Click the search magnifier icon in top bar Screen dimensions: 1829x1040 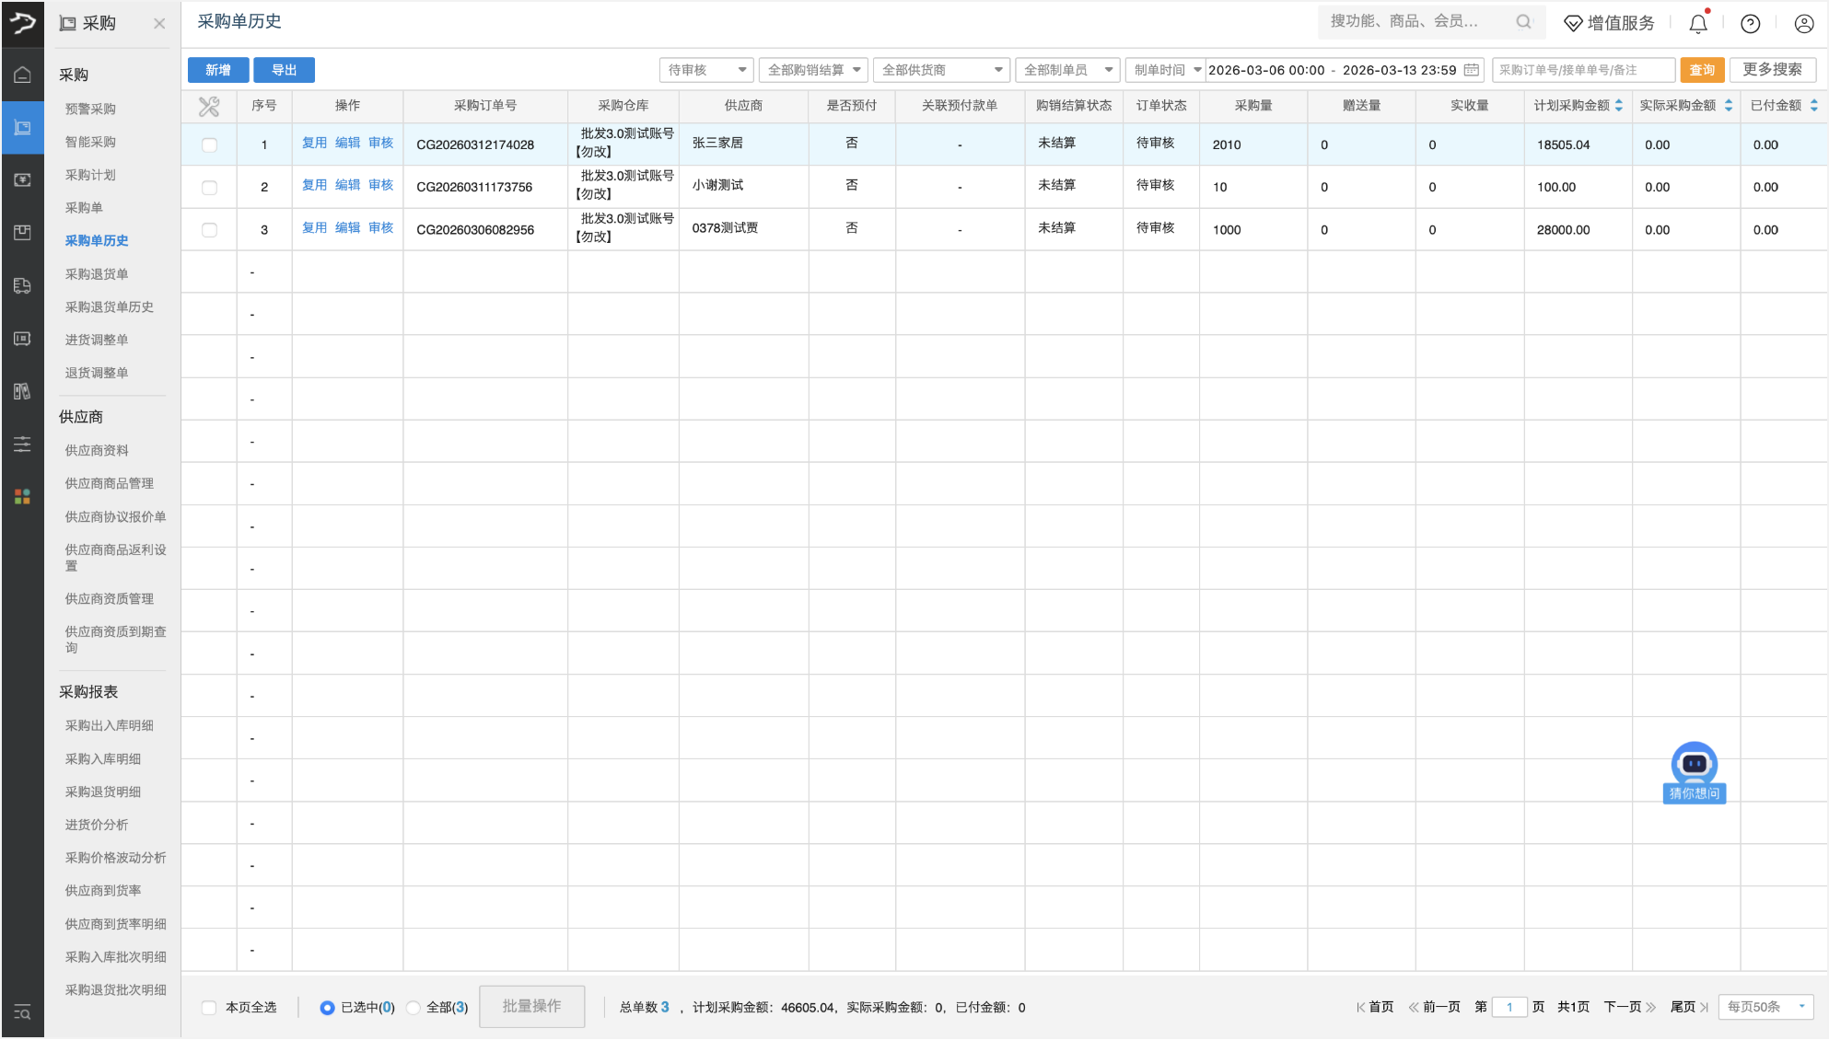tap(1523, 22)
